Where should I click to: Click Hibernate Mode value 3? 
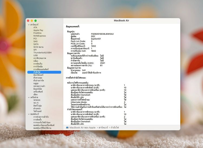point(125,102)
